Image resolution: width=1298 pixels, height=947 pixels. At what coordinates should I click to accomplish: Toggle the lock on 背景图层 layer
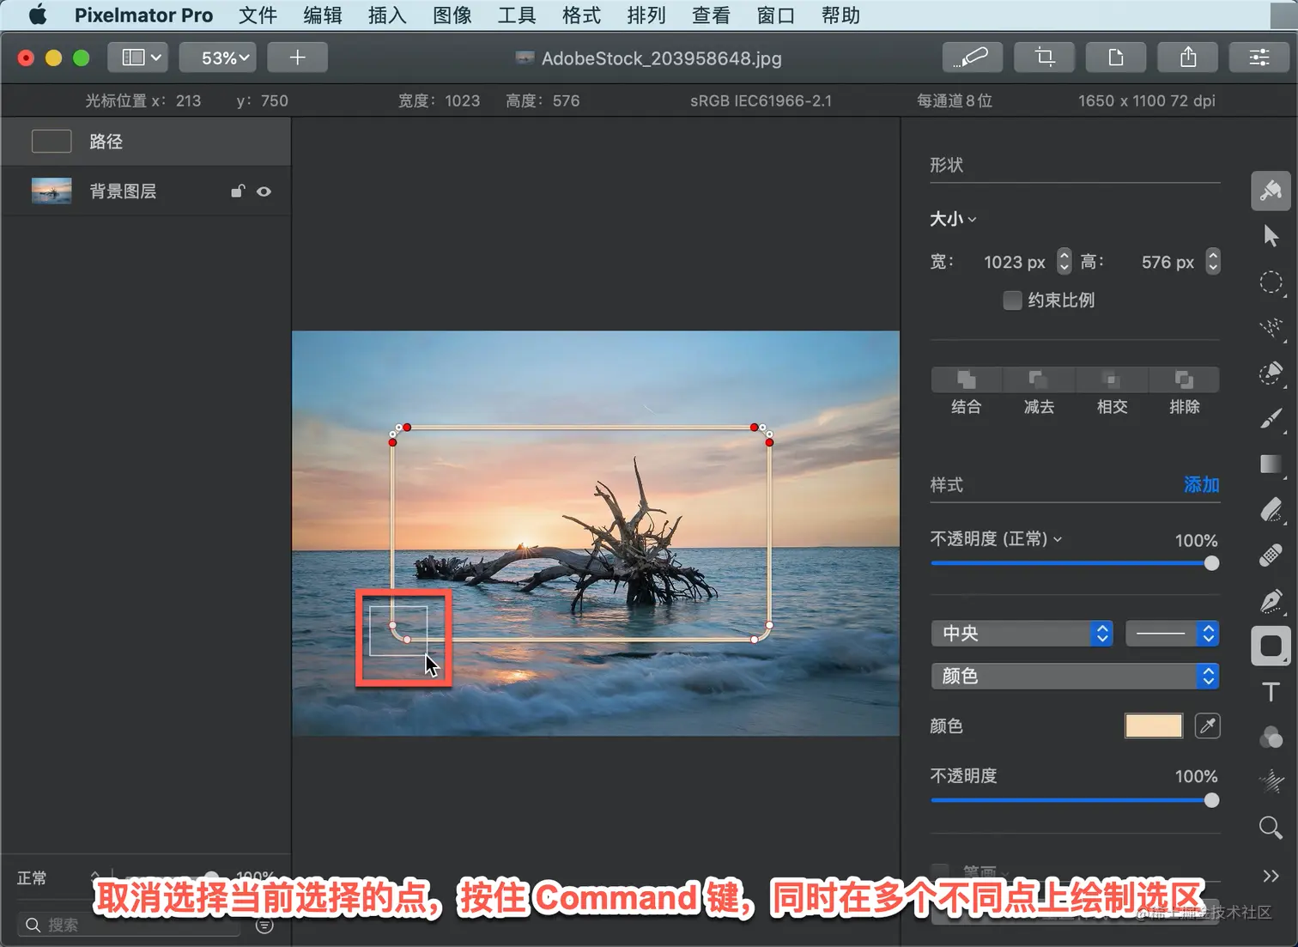(238, 191)
